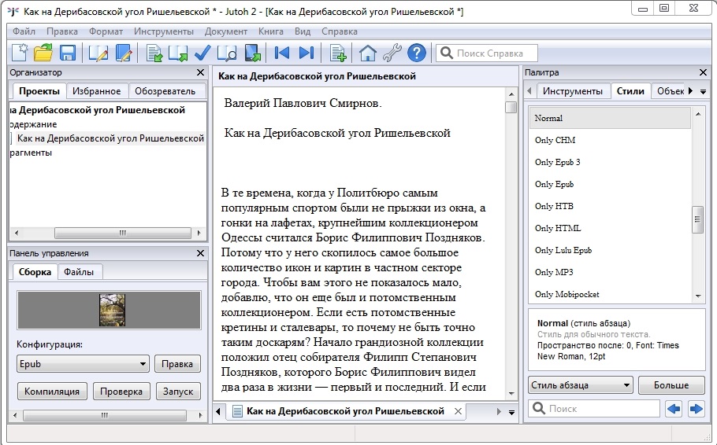Open preferences with the wrench icon
This screenshot has height=445, width=717.
392,53
